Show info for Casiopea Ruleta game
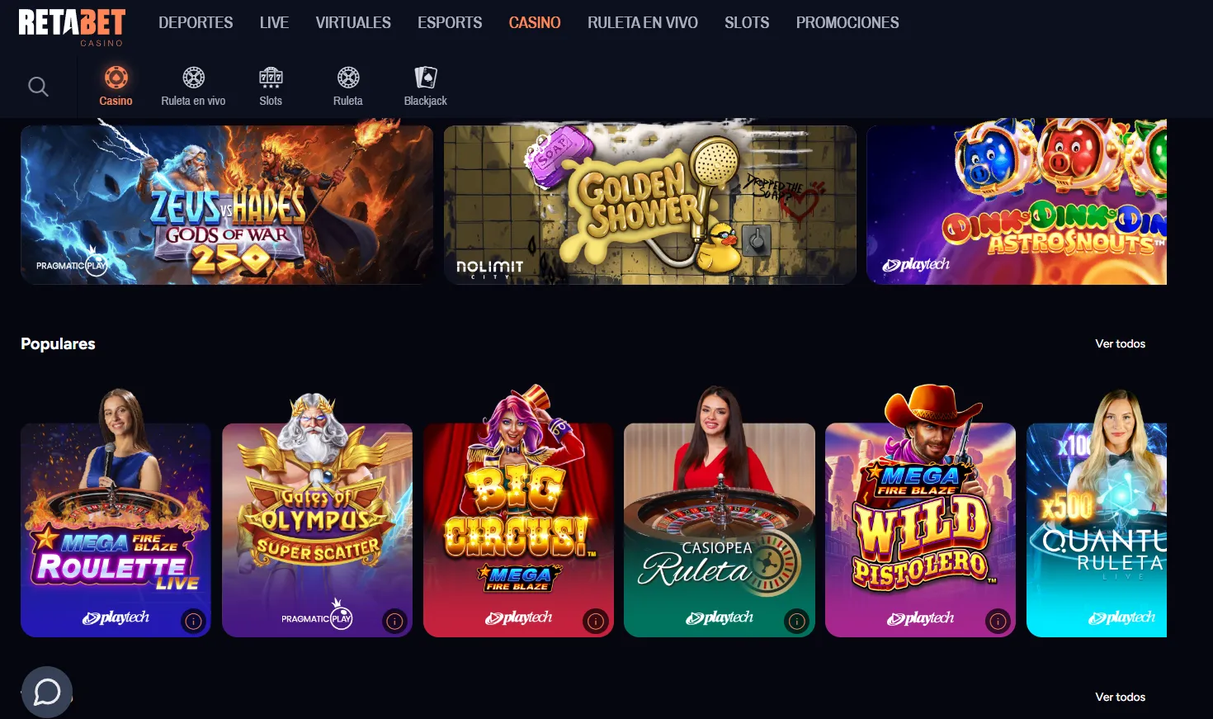The height and width of the screenshot is (719, 1213). (x=797, y=621)
